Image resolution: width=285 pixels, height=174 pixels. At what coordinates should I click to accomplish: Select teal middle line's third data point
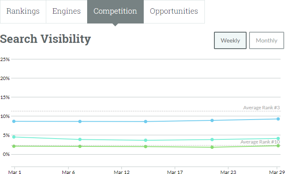click(x=146, y=140)
